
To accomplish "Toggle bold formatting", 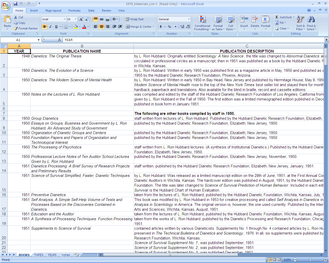I will 45,27.
